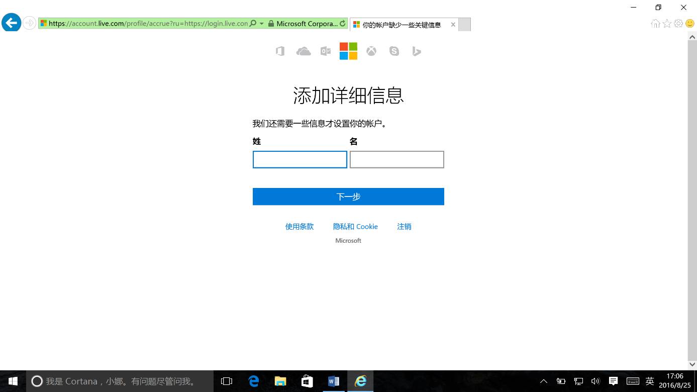Open favorites via the star icon
697x392 pixels.
click(x=666, y=23)
